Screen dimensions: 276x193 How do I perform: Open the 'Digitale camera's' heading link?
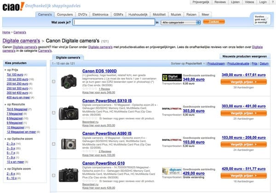click(21, 41)
